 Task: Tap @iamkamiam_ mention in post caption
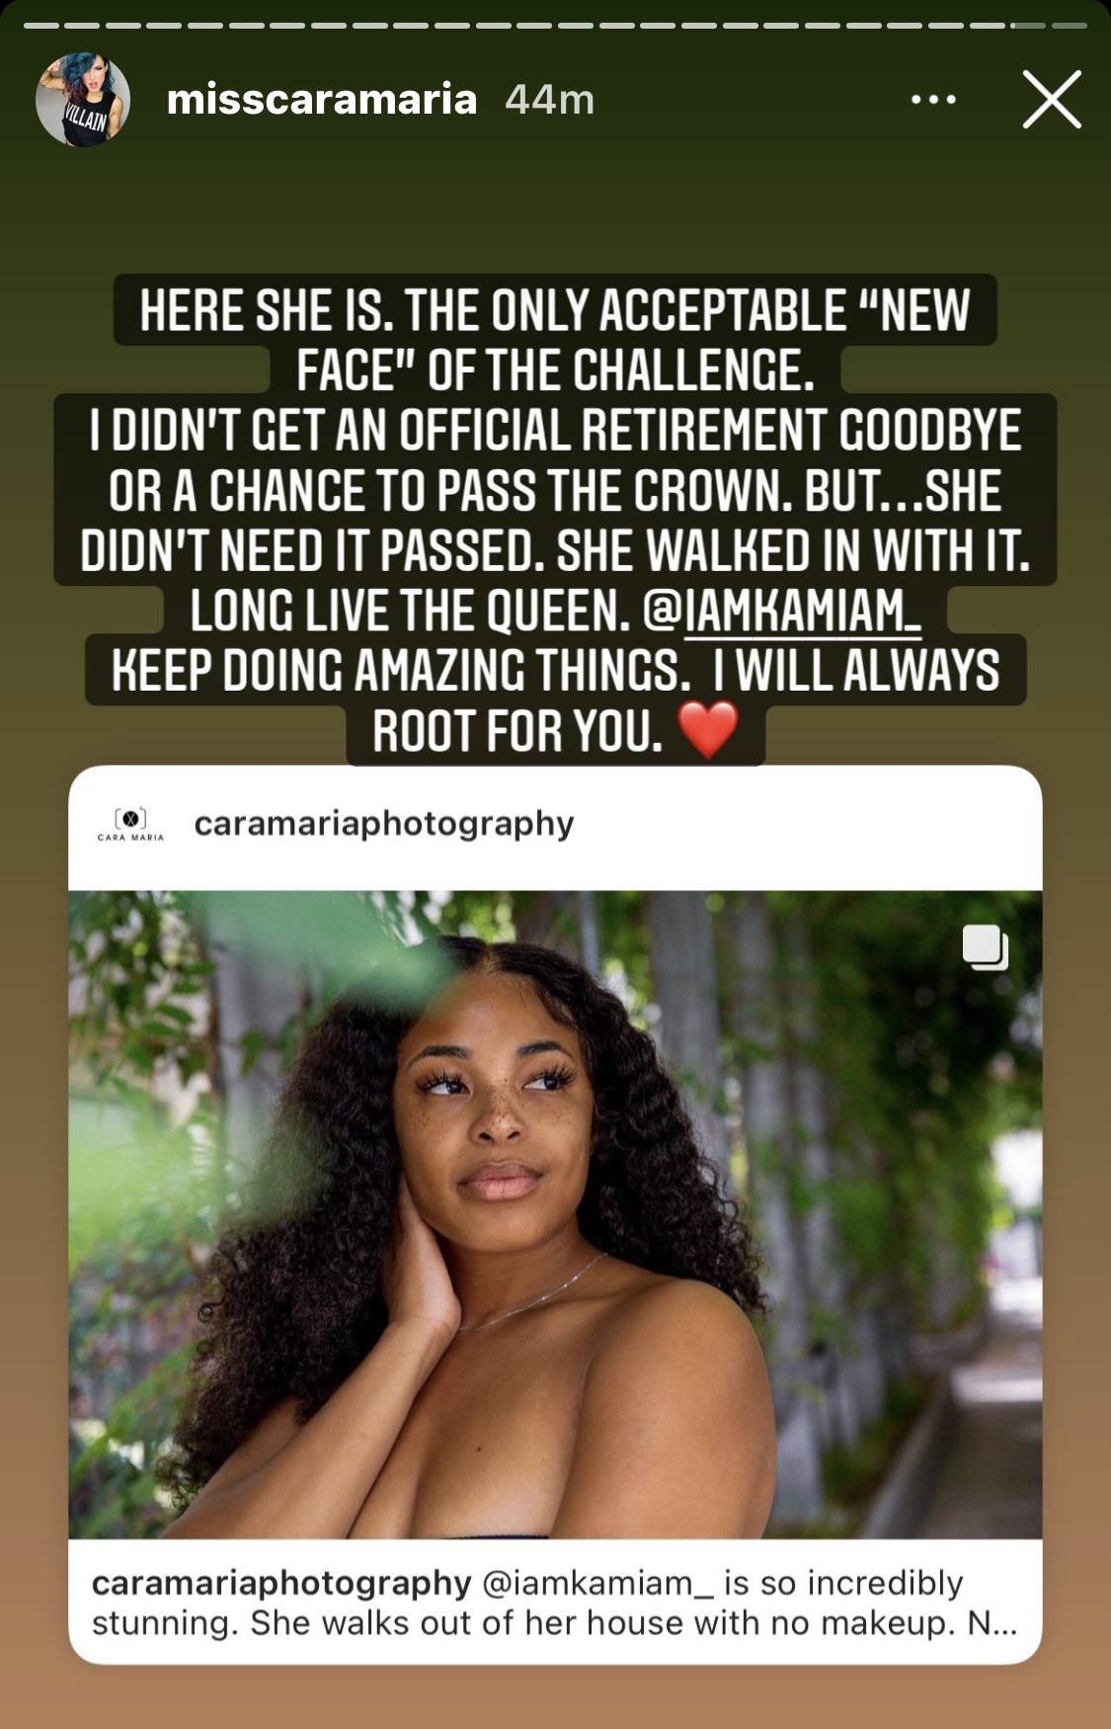[597, 1583]
